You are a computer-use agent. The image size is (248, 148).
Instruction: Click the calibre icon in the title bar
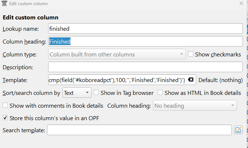click(4, 3)
